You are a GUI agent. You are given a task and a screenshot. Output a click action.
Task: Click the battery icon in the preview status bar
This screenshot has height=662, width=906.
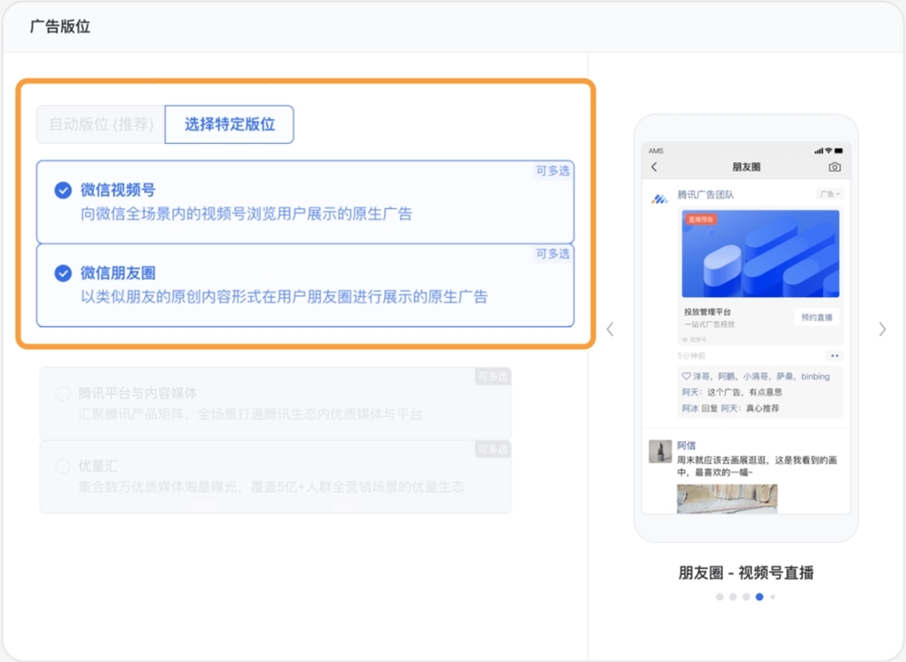tap(838, 150)
